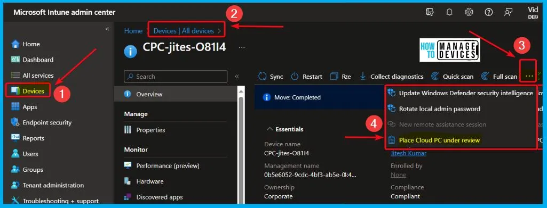Start a Full scan from the toolbar
The width and height of the screenshot is (547, 208).
tap(499, 77)
